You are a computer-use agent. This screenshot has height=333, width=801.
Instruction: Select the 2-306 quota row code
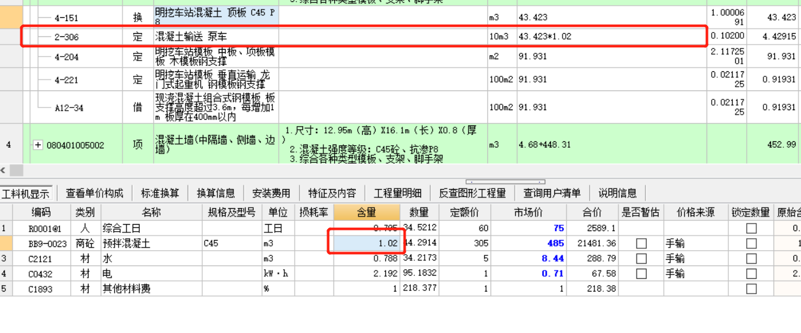click(x=66, y=37)
